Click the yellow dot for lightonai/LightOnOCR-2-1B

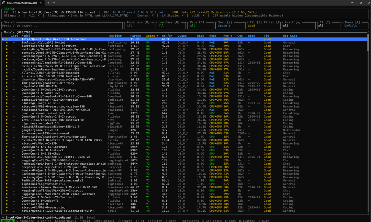pos(7,184)
